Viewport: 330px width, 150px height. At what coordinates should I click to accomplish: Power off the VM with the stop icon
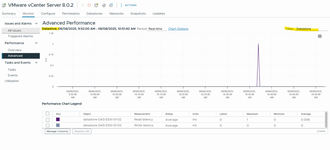click(89, 5)
